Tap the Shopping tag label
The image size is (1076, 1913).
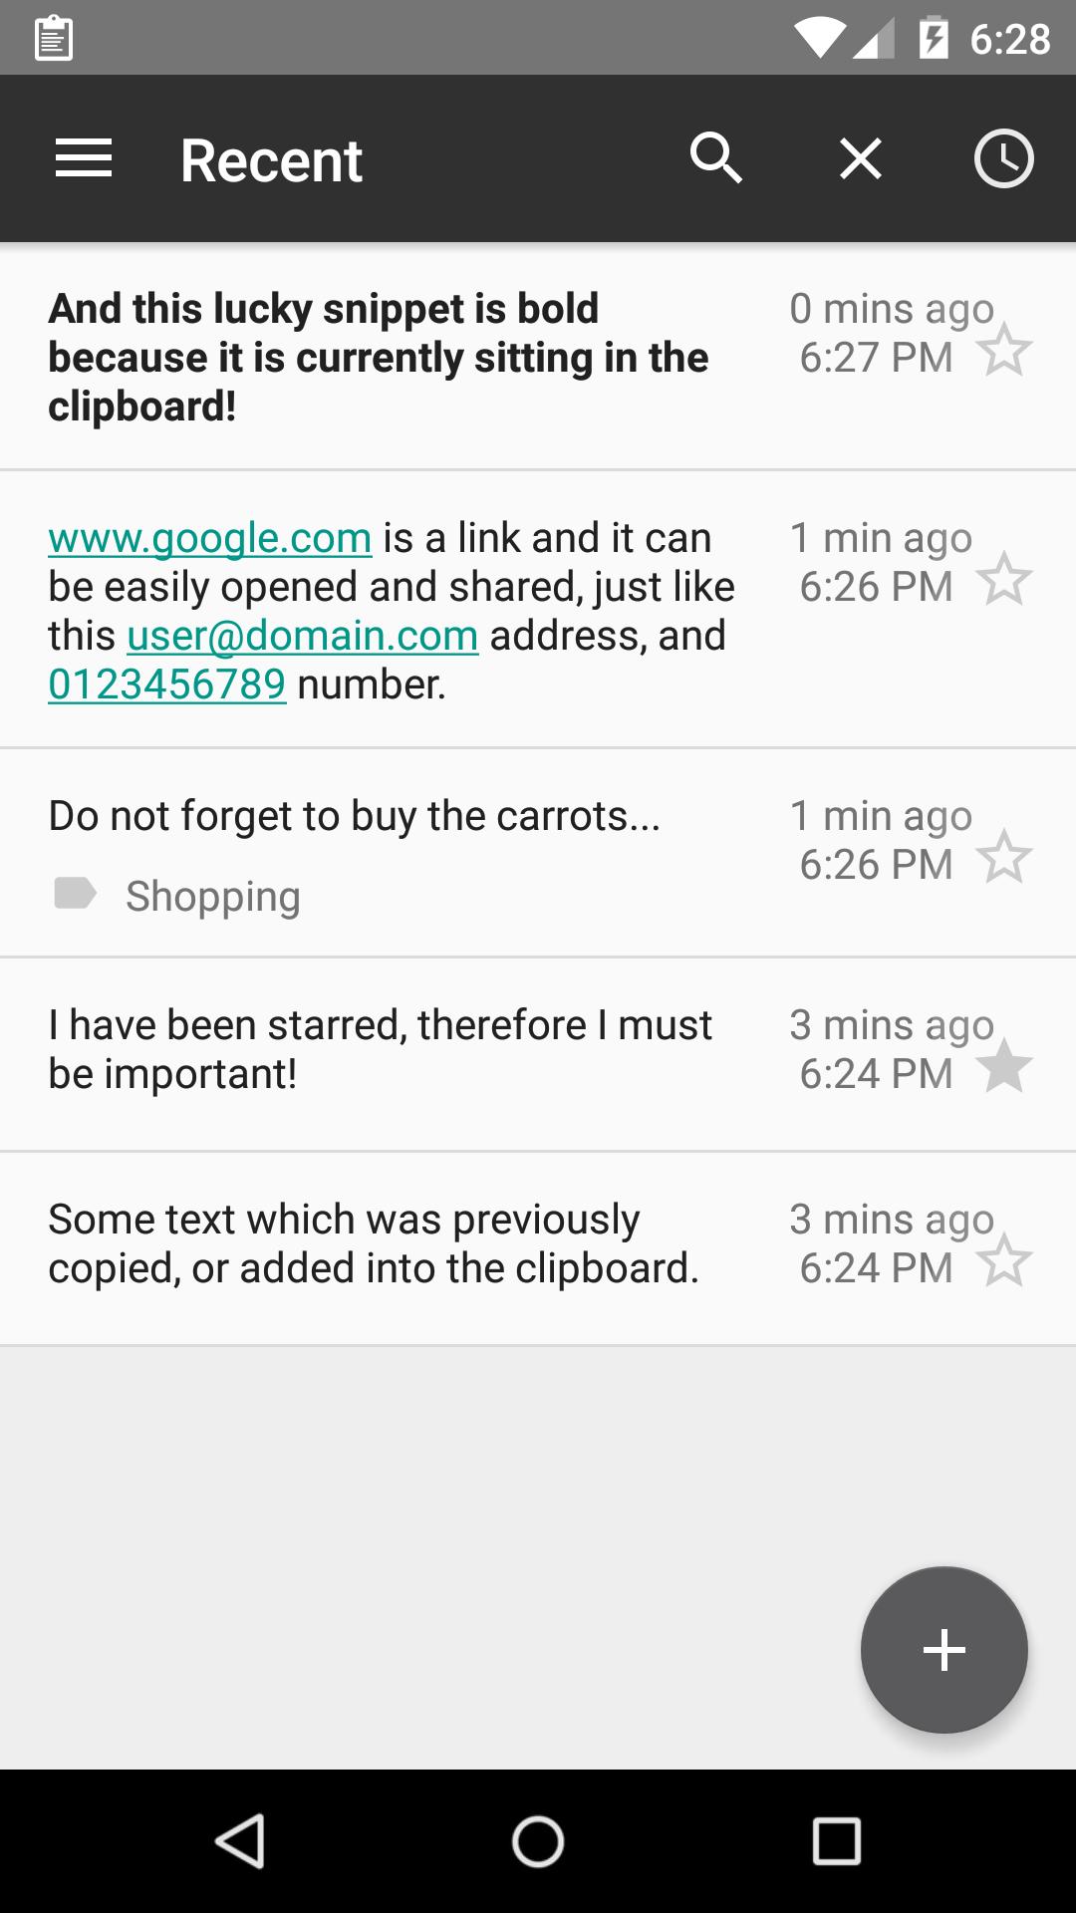point(212,896)
